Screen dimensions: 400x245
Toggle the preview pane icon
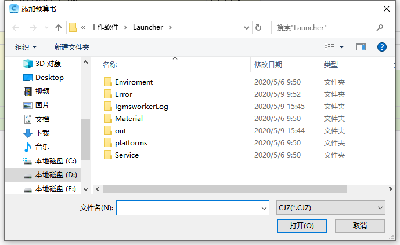(361, 47)
